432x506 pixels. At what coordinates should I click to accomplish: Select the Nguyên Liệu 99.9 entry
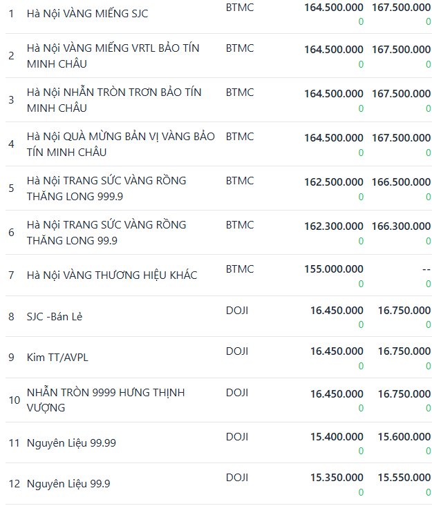pos(68,484)
